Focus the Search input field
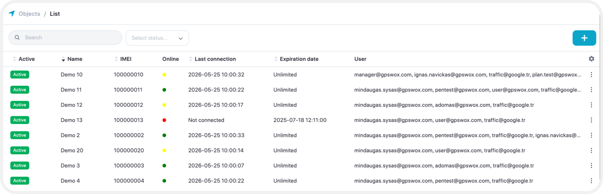Image resolution: width=603 pixels, height=194 pixels. pos(65,37)
